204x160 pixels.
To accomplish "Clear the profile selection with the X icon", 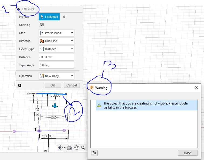I will 64,17.
